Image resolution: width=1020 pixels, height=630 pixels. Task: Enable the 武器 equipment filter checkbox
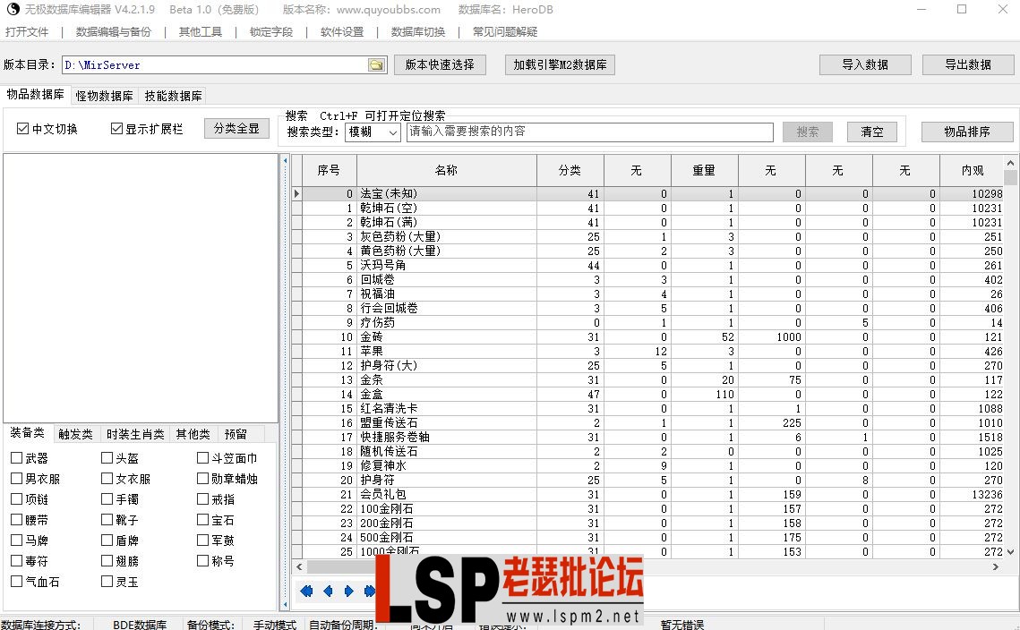coord(17,458)
